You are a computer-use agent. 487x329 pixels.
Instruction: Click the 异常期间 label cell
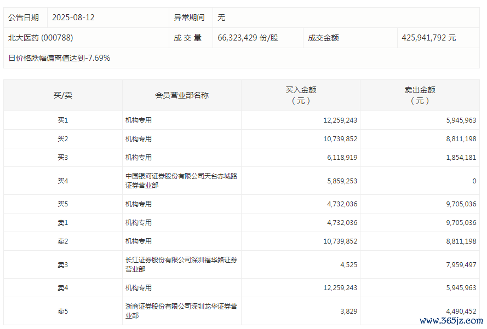tap(189, 18)
